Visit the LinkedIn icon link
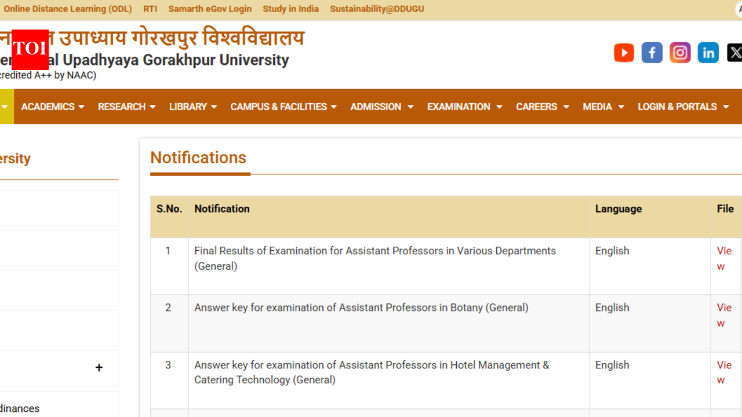 [708, 53]
